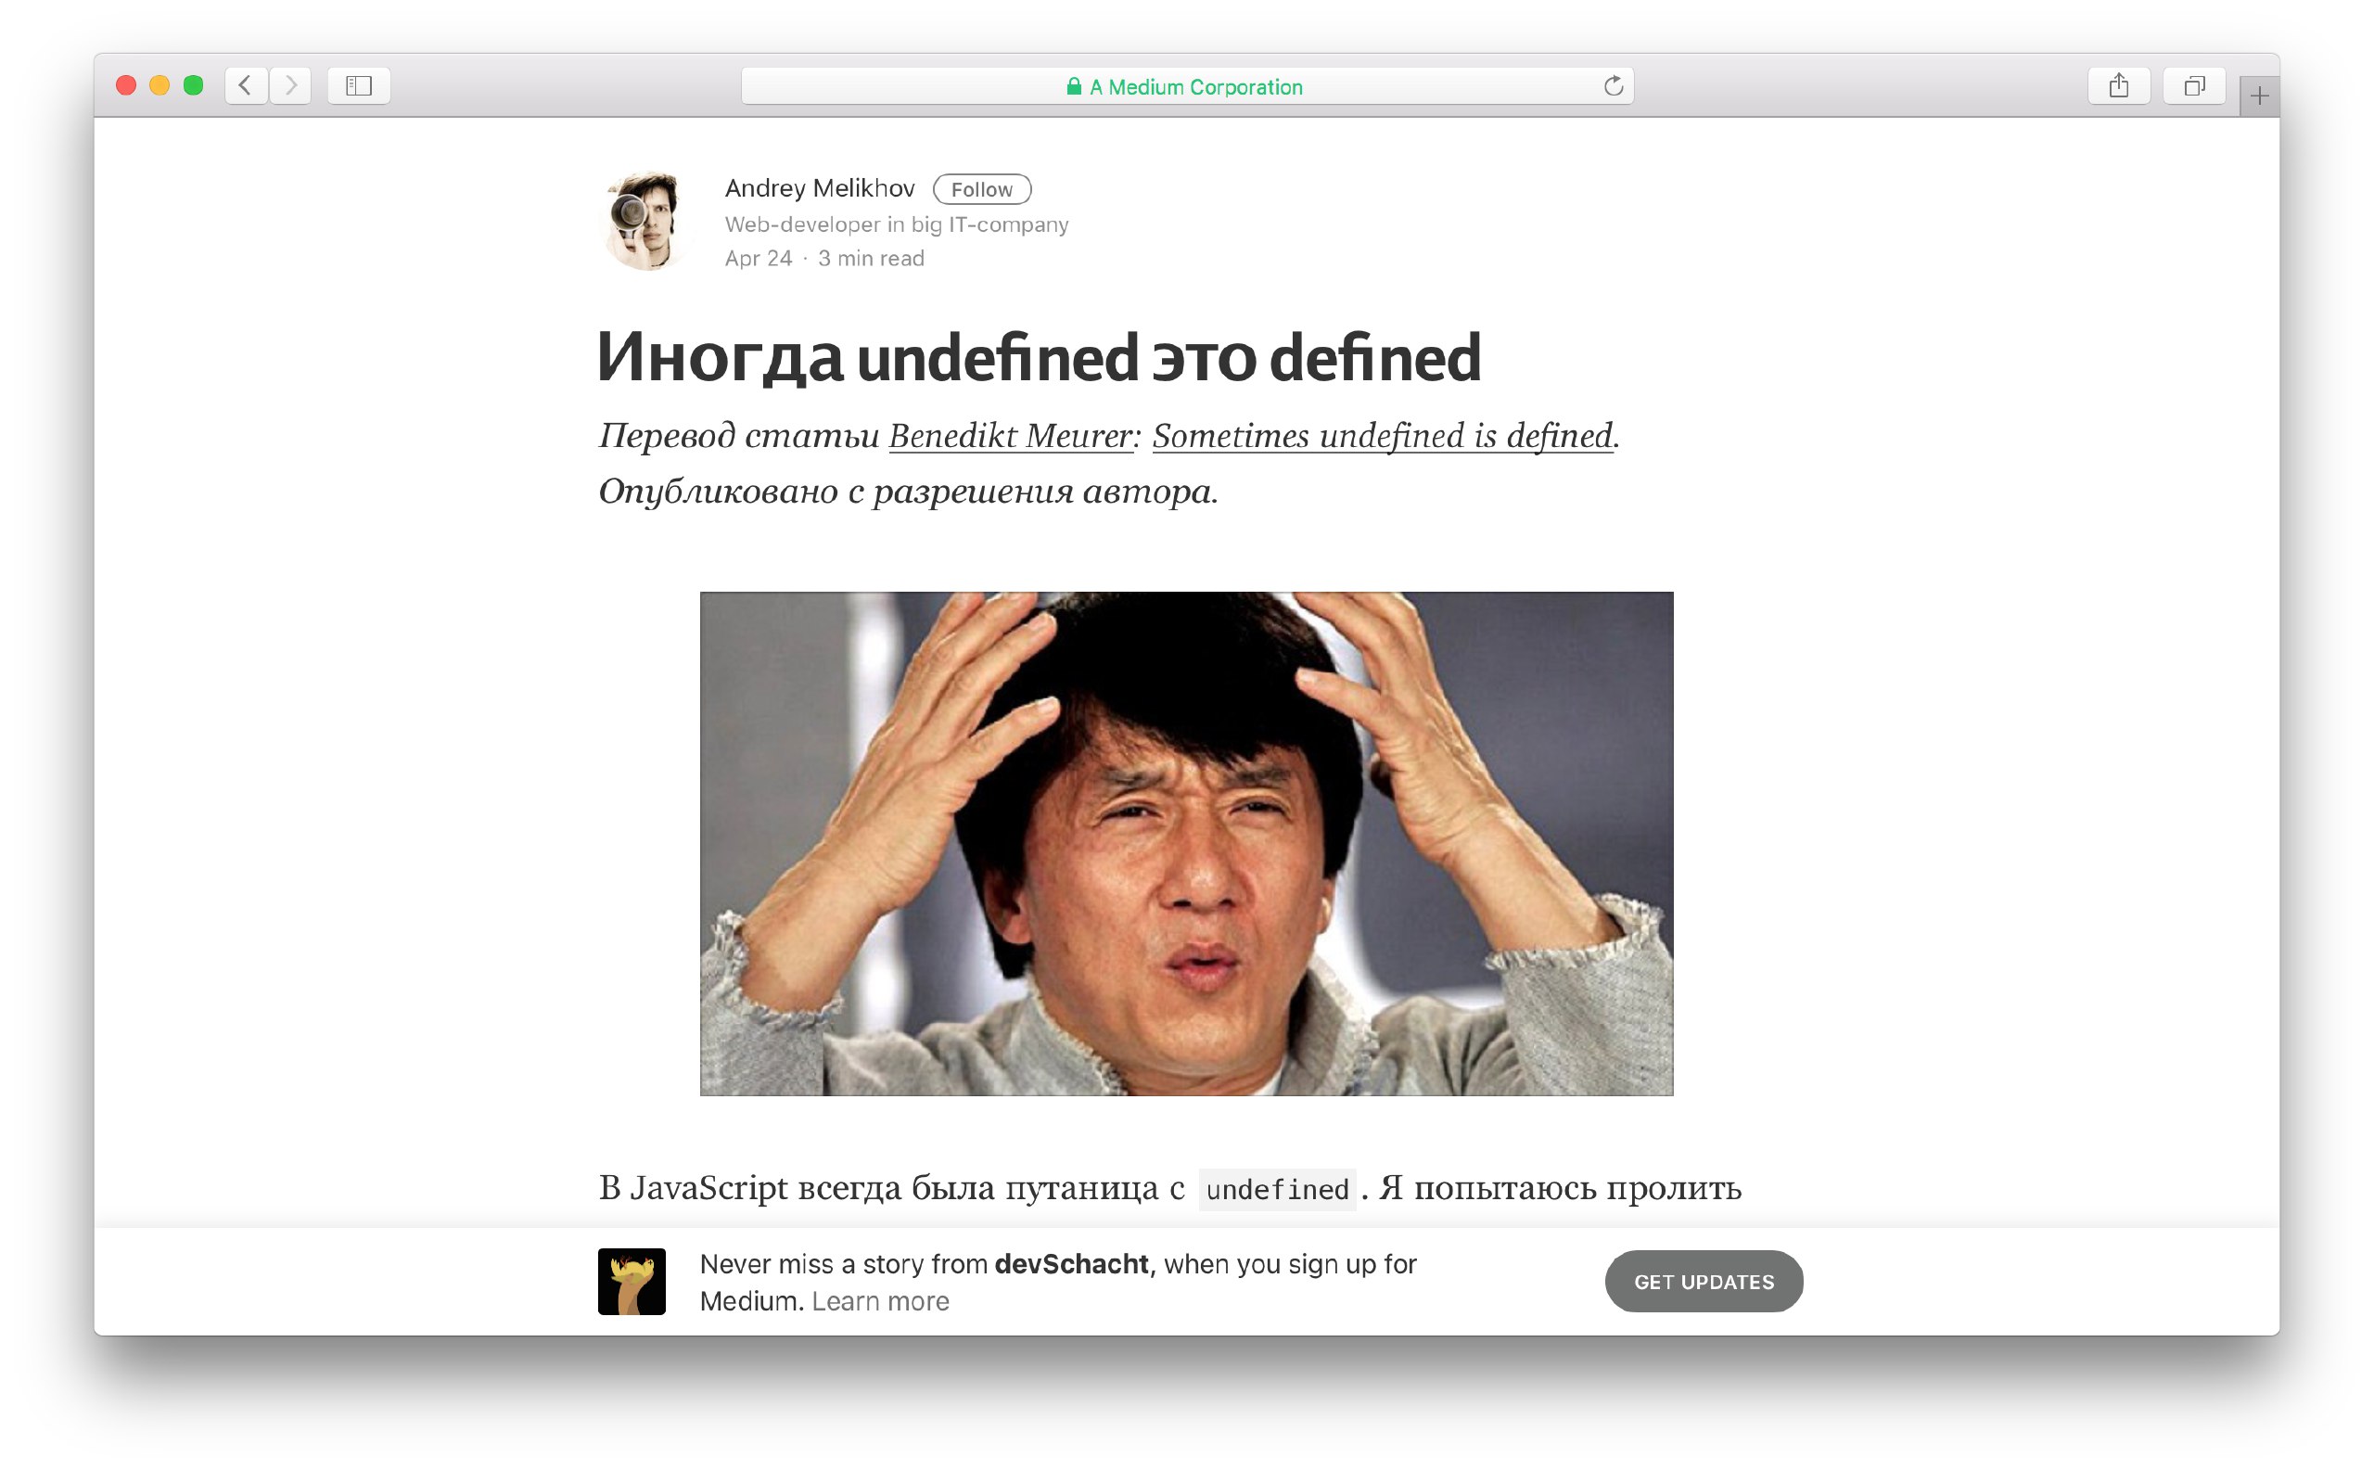
Task: Click the devSchacht publication logo
Action: [632, 1282]
